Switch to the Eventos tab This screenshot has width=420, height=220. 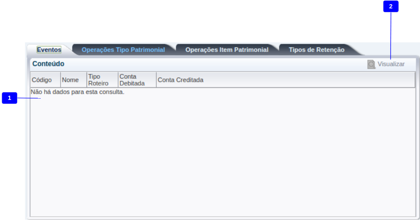49,50
